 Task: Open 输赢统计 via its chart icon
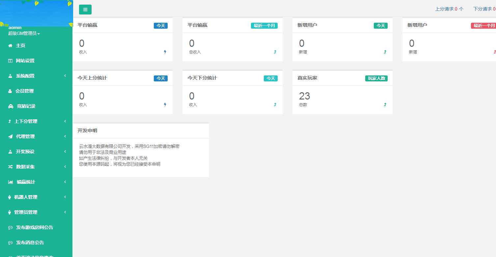(10, 182)
